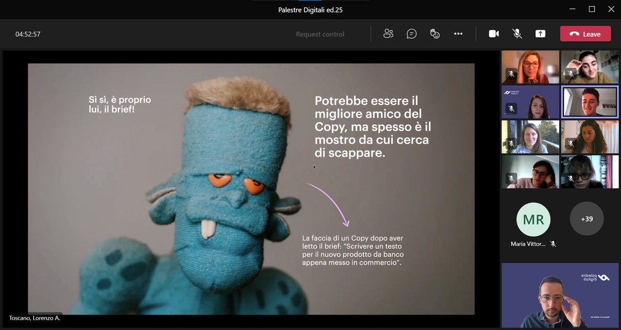
Task: Click the mic-off icon beside Maria Vittoria's name
Action: click(553, 244)
